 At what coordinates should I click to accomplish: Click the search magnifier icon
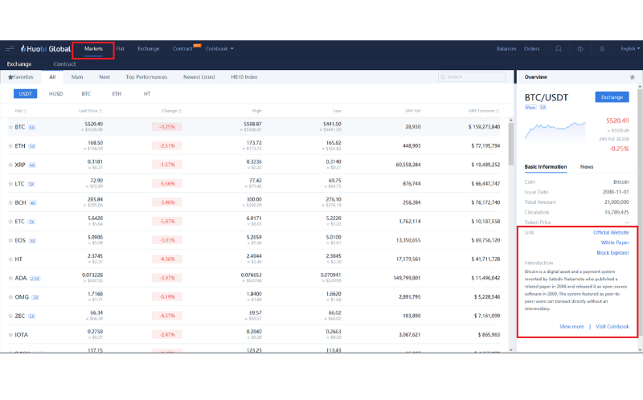(x=443, y=77)
